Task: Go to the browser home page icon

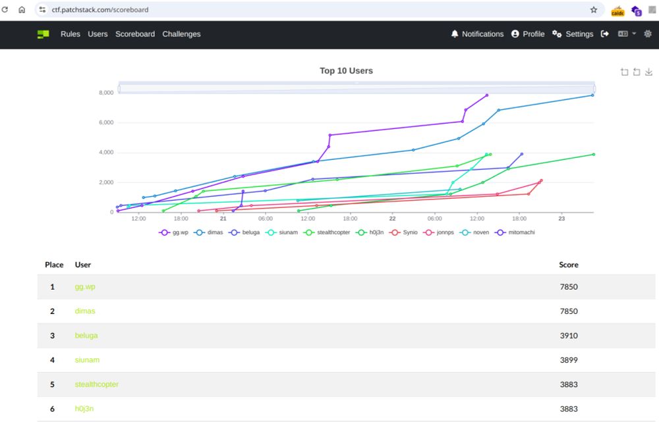Action: point(22,9)
